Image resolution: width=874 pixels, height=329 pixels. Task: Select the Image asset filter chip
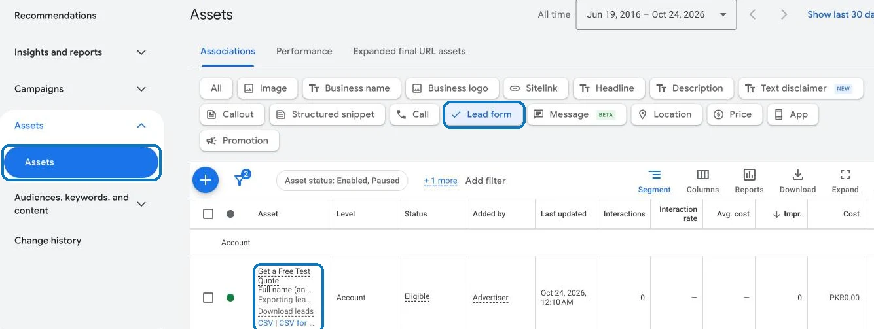point(267,88)
